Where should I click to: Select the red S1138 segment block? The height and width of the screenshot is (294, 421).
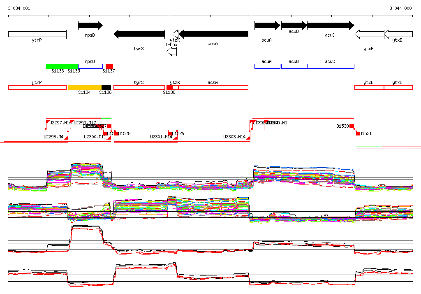(169, 87)
